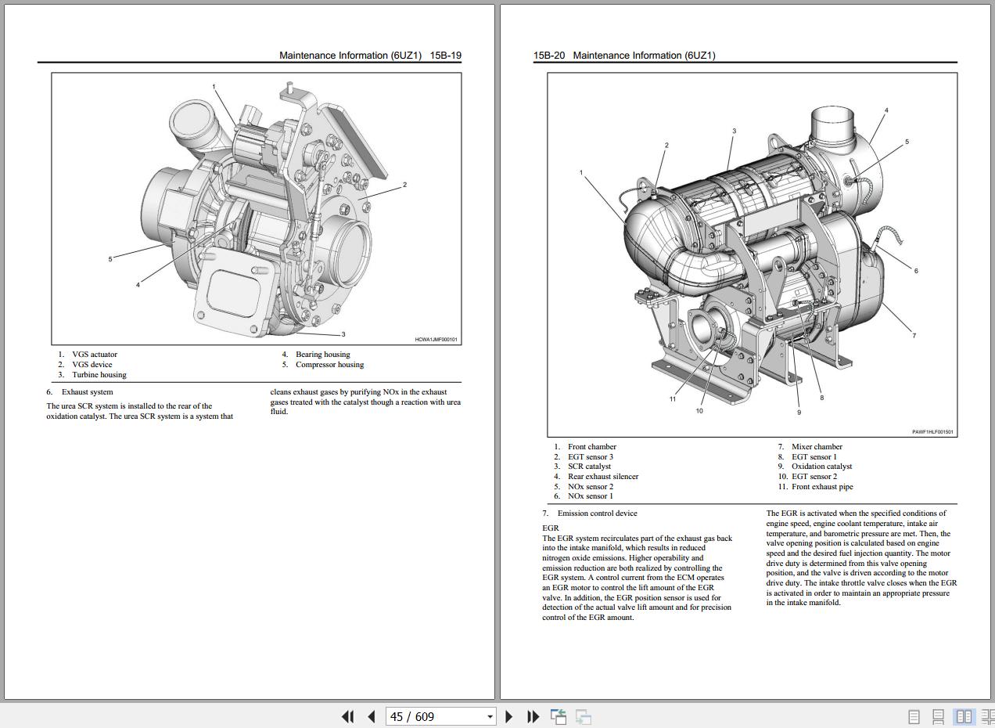Click the turbocharger diagram on left page
This screenshot has height=728, width=995.
click(257, 208)
